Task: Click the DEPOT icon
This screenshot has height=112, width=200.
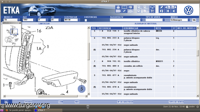Action: (x=146, y=7)
